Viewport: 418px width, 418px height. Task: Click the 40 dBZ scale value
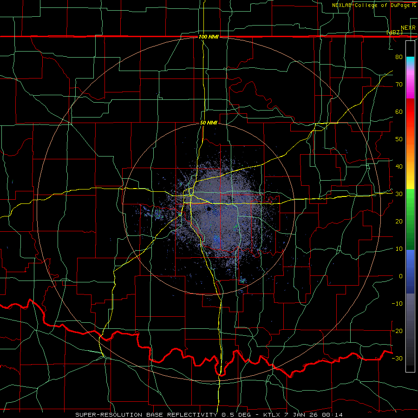pyautogui.click(x=399, y=167)
